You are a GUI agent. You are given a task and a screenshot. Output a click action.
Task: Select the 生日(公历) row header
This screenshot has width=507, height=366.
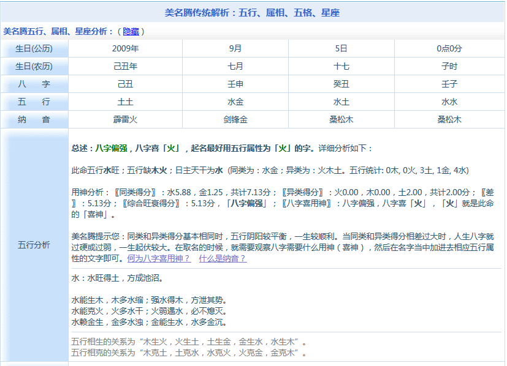point(34,48)
